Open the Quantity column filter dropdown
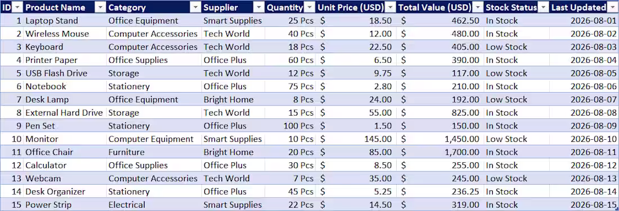Image resolution: width=619 pixels, height=211 pixels. (309, 7)
